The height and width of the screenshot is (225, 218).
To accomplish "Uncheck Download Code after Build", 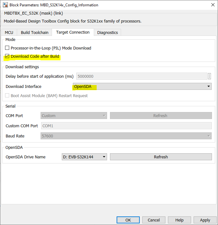I will coord(7,56).
